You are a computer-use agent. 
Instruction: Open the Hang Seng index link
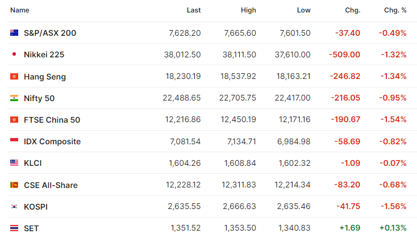45,77
